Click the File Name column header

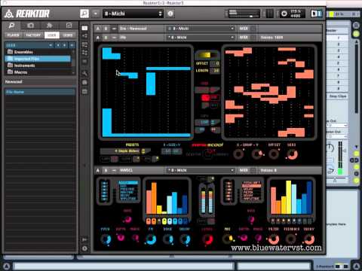(x=40, y=92)
